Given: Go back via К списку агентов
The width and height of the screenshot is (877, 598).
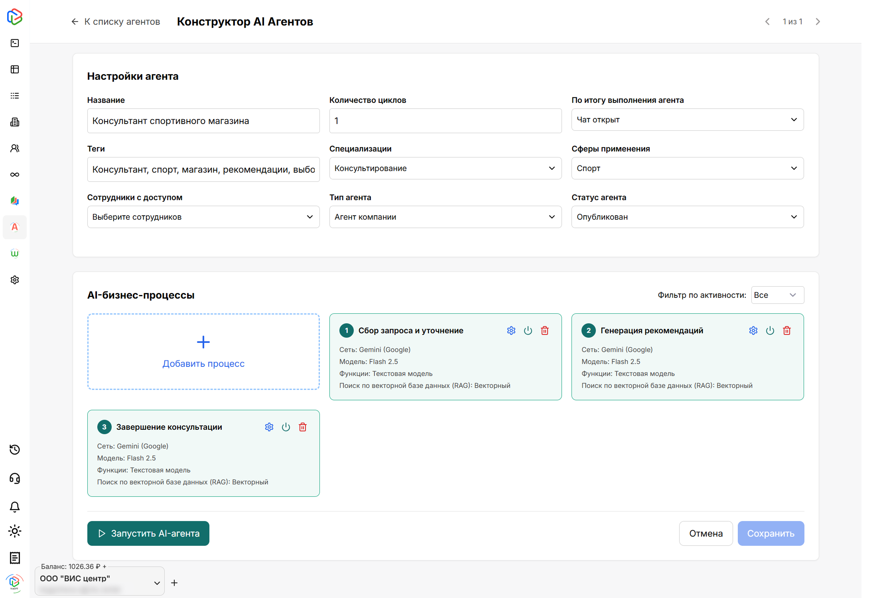Looking at the screenshot, I should click(116, 22).
